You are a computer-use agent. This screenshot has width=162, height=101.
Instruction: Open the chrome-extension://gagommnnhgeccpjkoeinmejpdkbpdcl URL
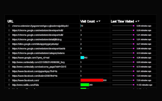[40, 26]
